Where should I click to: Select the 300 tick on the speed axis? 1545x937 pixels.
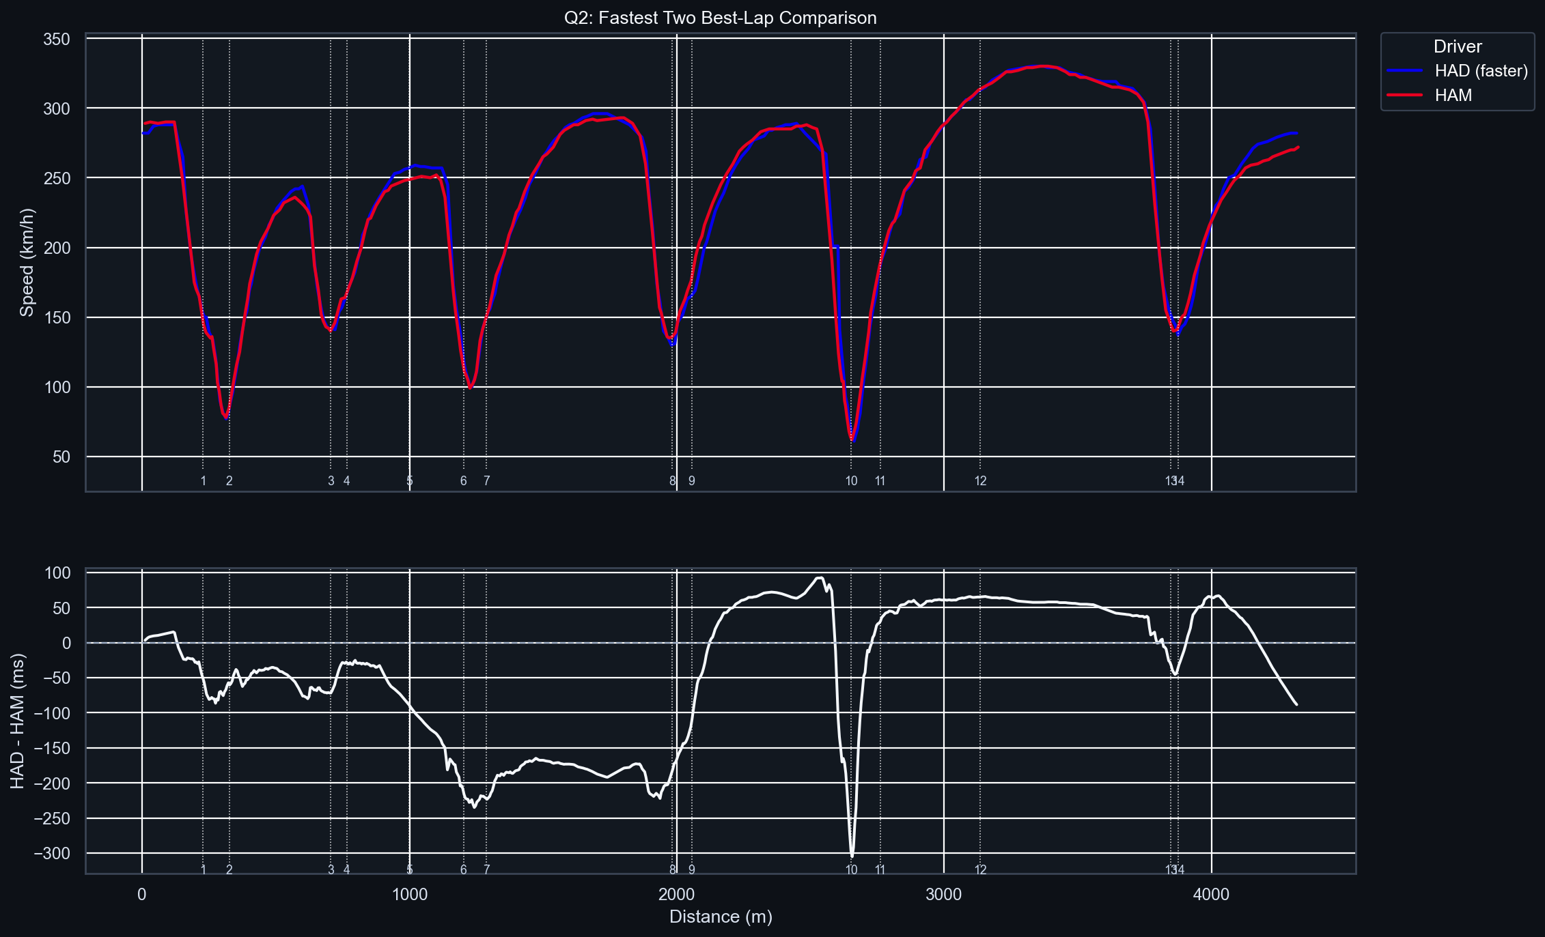coord(57,109)
